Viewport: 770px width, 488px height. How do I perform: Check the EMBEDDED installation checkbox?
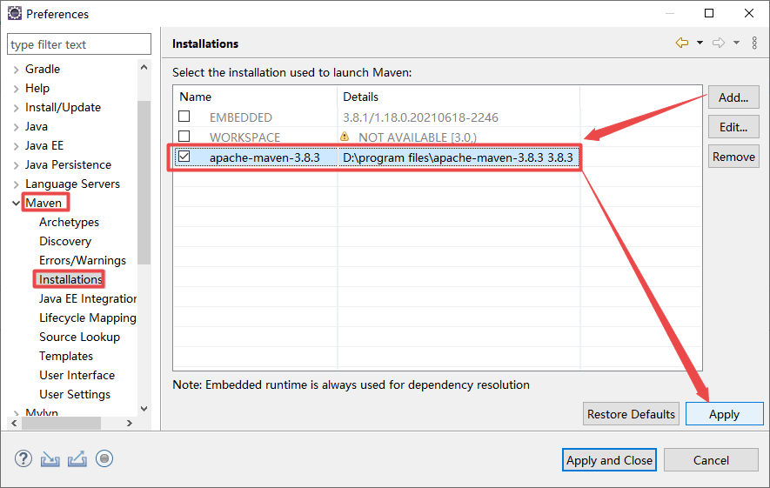coord(184,117)
